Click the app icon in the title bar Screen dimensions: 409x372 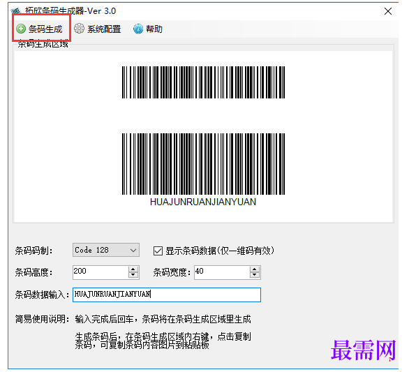(x=16, y=11)
